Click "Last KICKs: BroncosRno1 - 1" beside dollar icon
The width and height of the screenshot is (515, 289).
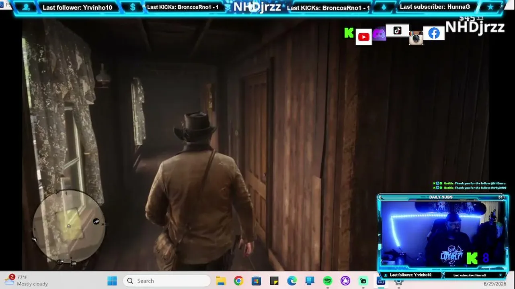click(183, 7)
